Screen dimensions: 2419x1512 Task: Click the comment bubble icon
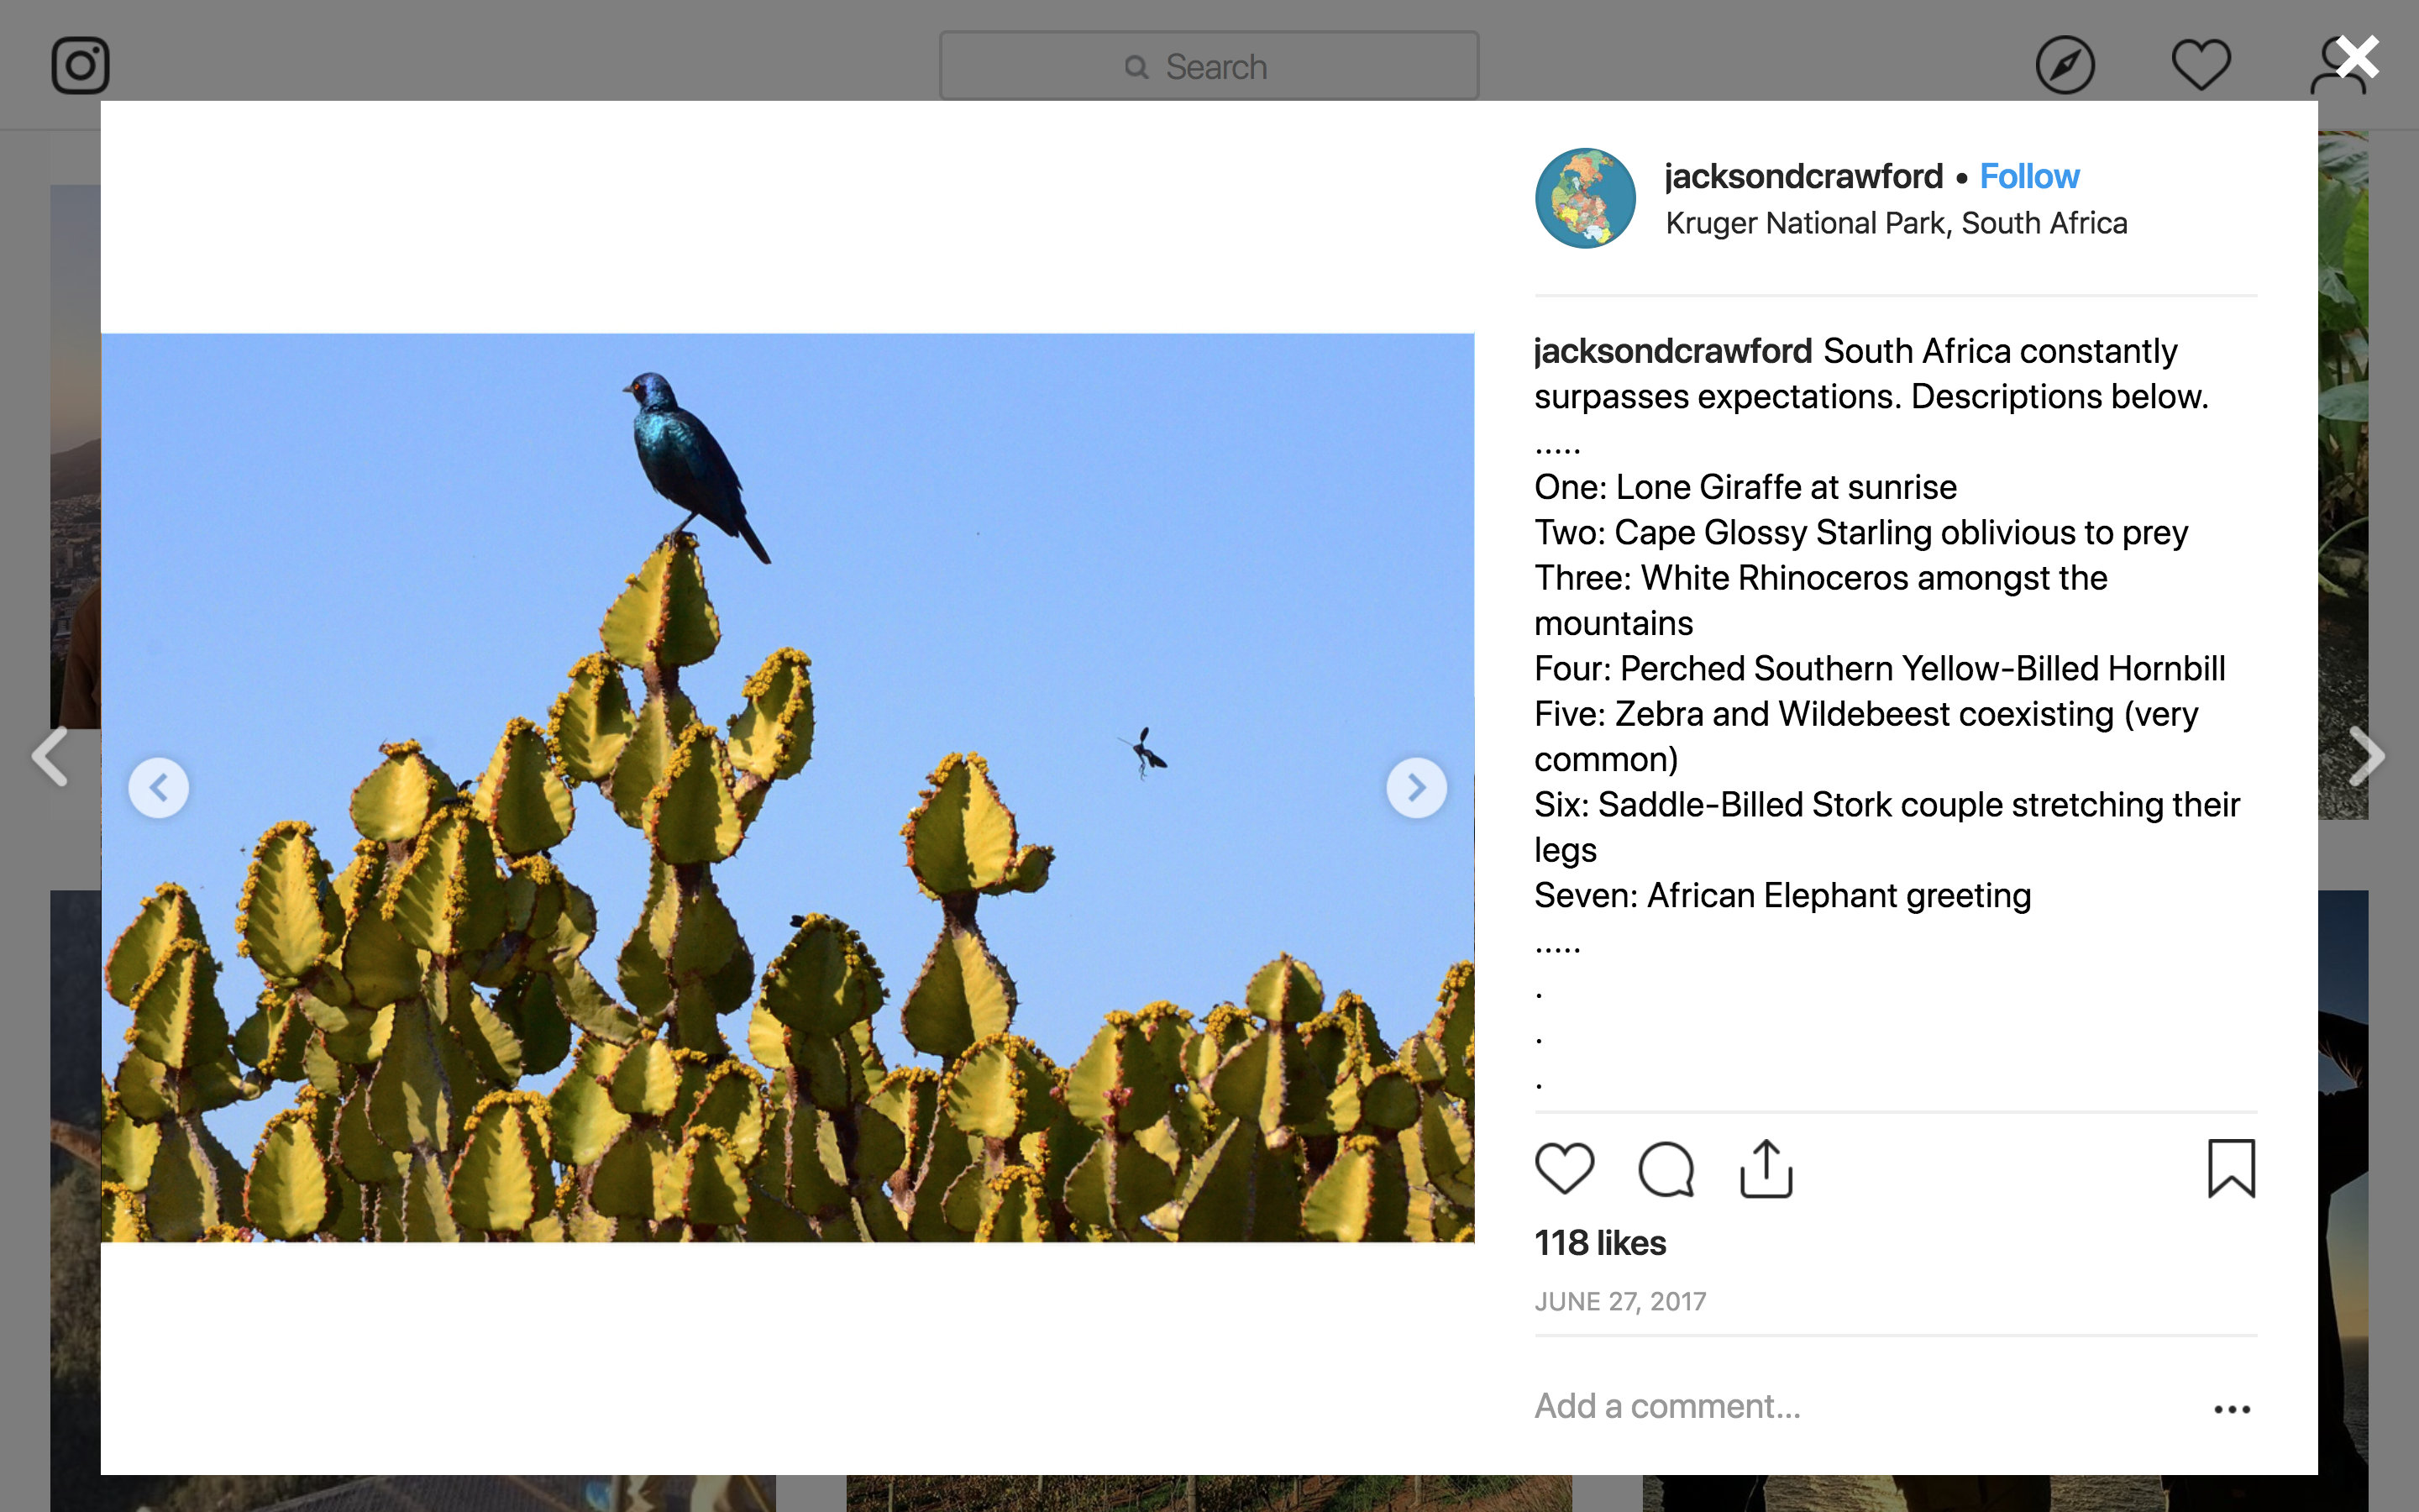coord(1666,1169)
